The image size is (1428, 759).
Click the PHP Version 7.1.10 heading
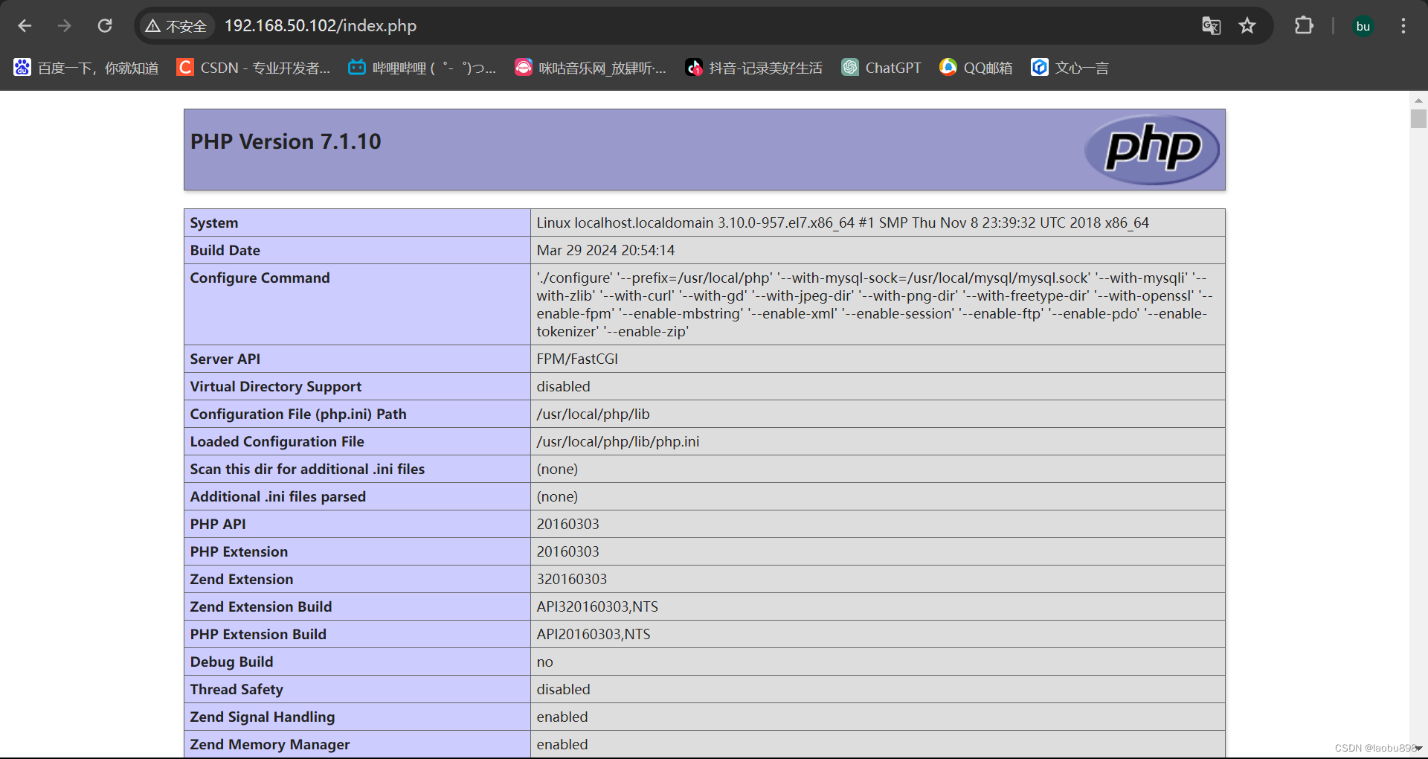point(286,141)
